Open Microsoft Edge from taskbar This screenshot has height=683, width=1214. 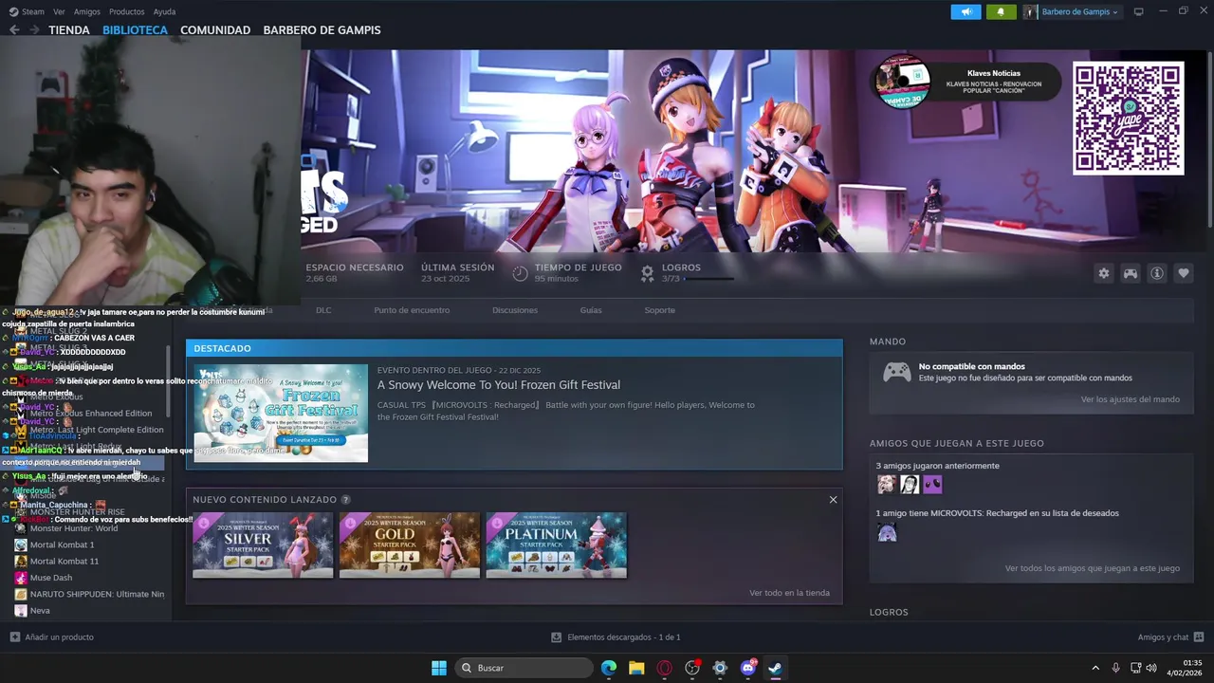609,668
